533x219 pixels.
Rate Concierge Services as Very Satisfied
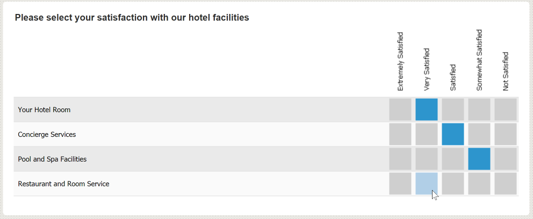[427, 134]
